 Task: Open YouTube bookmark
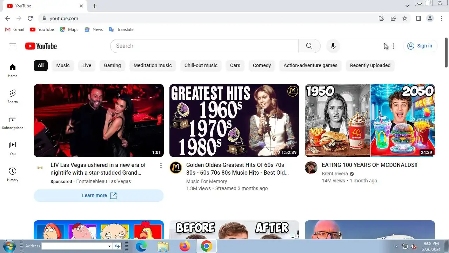click(42, 30)
